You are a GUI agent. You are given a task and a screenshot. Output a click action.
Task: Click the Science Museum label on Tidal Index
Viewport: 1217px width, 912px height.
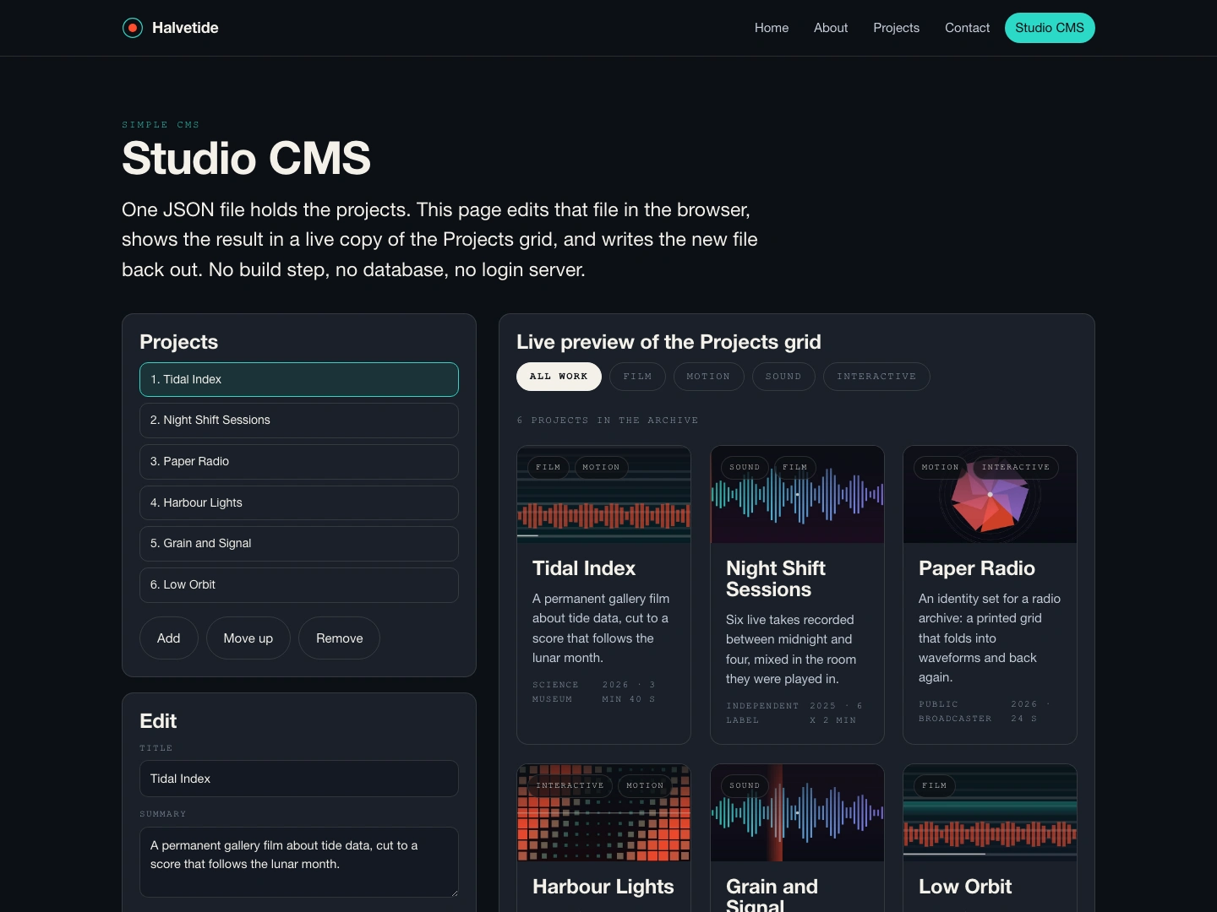point(555,692)
